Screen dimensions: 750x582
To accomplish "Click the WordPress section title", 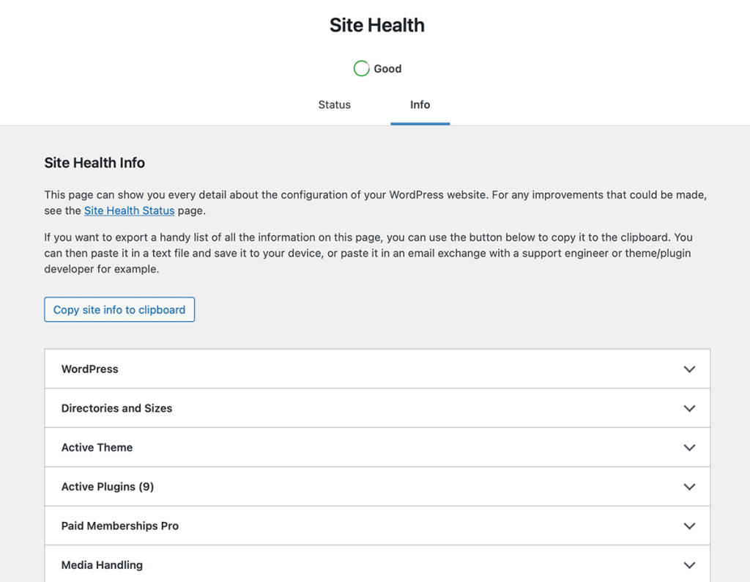I will click(x=89, y=369).
